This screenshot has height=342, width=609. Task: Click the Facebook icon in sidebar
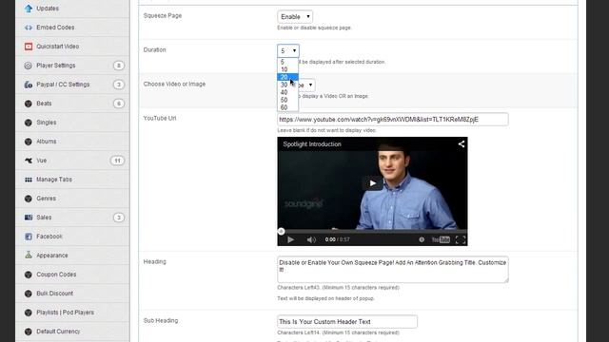29,237
